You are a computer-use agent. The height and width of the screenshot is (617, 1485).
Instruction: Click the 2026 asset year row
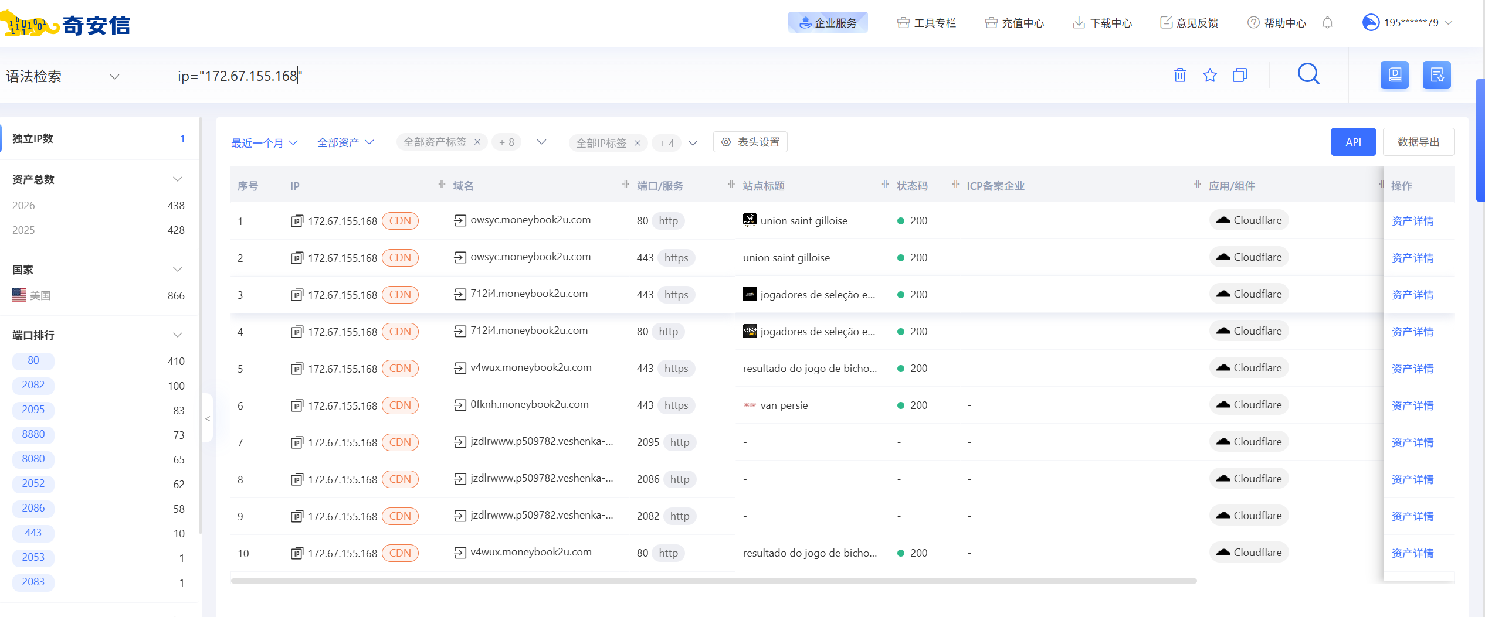click(x=99, y=206)
